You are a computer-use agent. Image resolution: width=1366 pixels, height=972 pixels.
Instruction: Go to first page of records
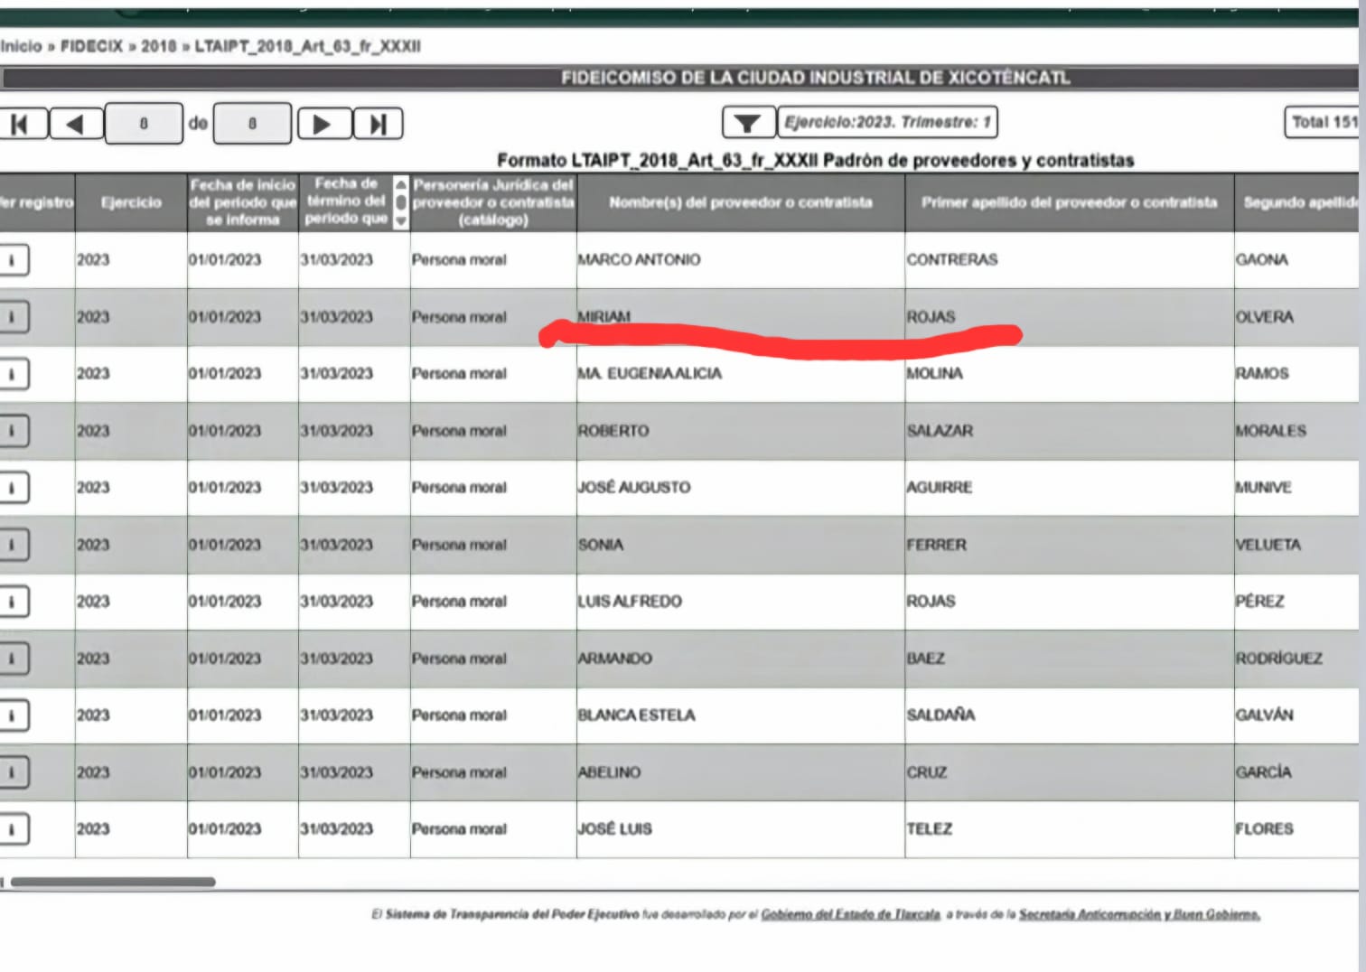pos(22,124)
